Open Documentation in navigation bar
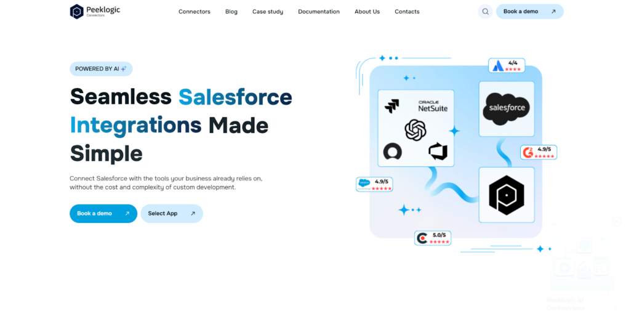634x311 pixels. 319,12
